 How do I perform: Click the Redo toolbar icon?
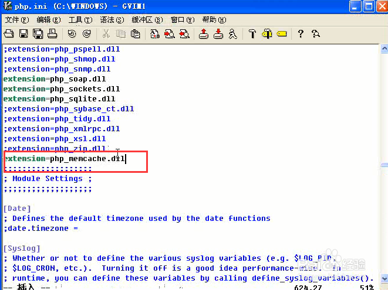(x=87, y=33)
